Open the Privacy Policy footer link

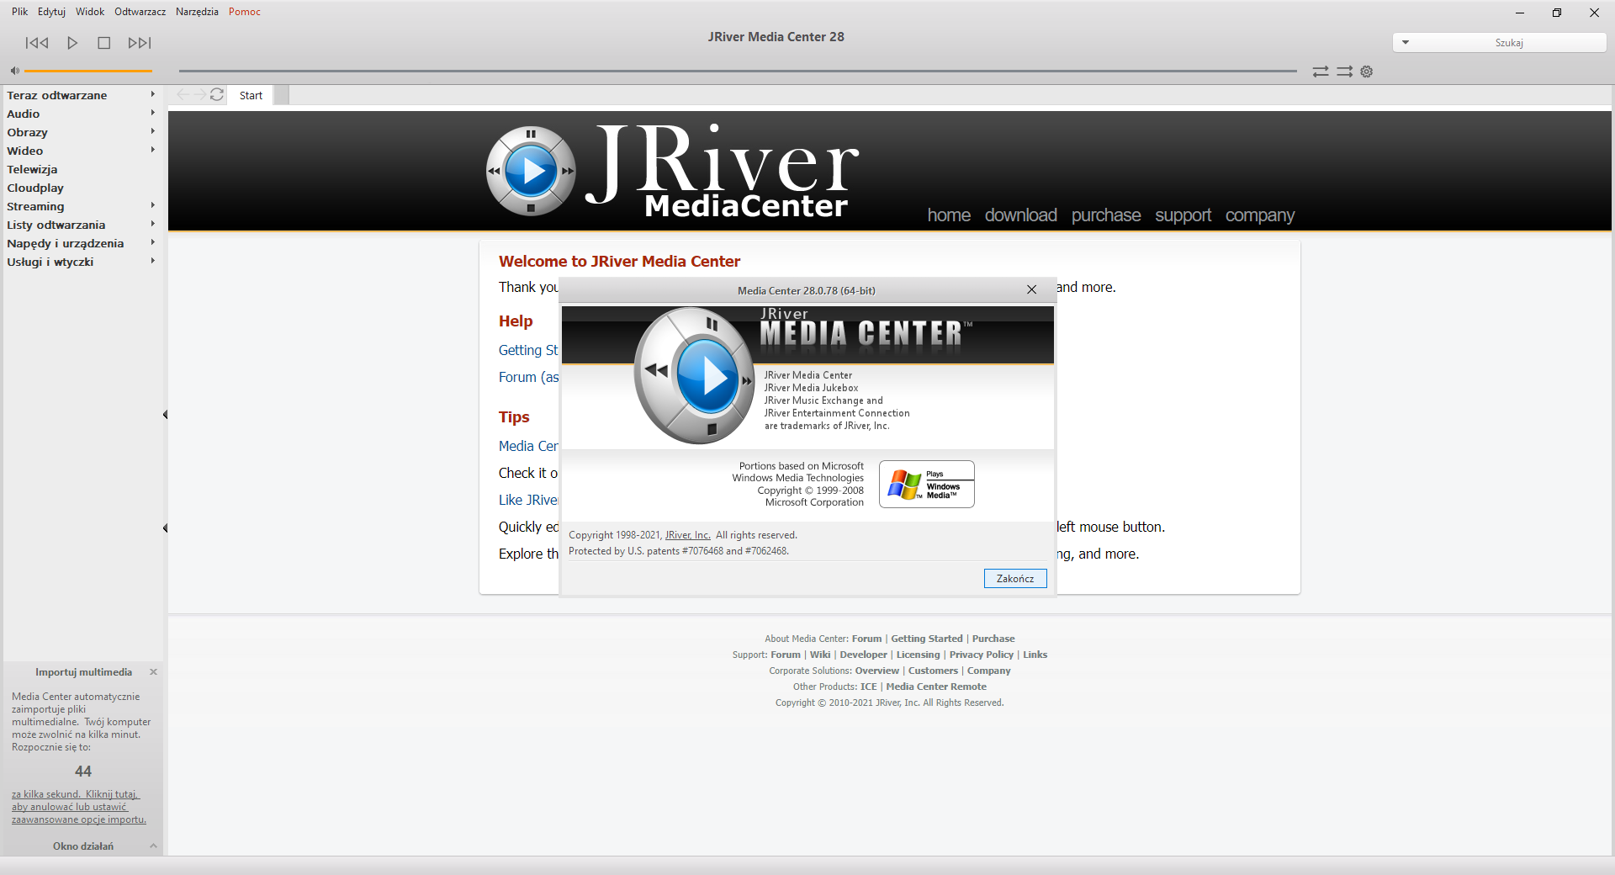click(x=982, y=655)
